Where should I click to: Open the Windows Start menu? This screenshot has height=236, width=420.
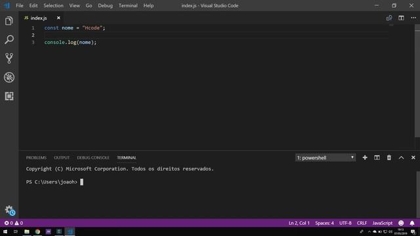tap(5, 231)
